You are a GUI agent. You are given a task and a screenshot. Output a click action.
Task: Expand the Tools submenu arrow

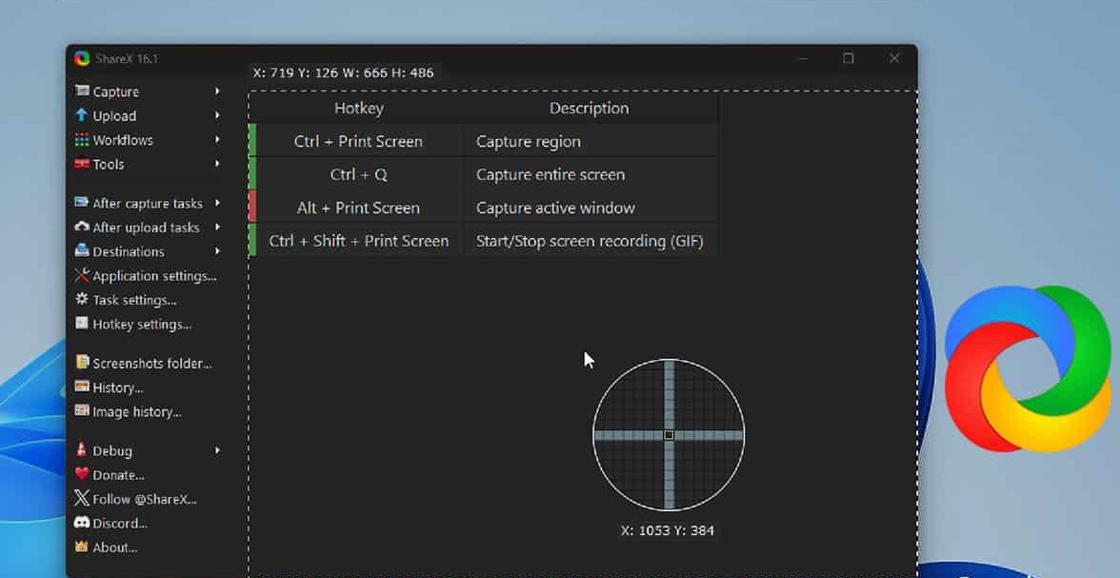pos(217,164)
